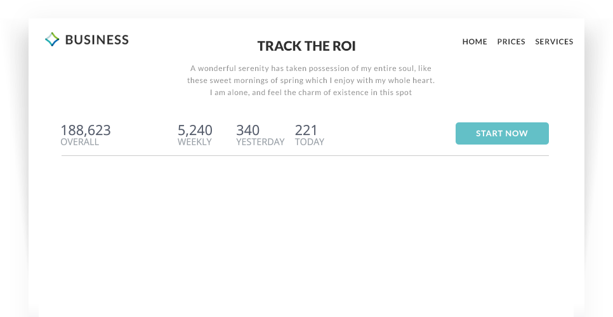Click the line starting "I am alone"
This screenshot has width=613, height=317.
point(311,93)
